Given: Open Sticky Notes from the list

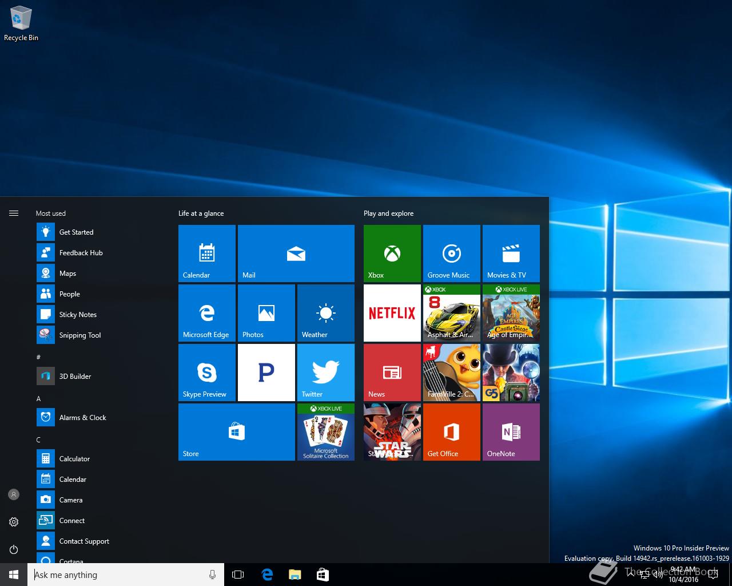Looking at the screenshot, I should pyautogui.click(x=78, y=315).
